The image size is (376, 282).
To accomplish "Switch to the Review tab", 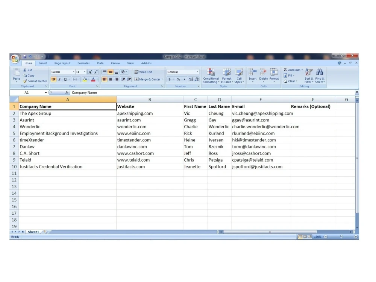I will [x=115, y=63].
